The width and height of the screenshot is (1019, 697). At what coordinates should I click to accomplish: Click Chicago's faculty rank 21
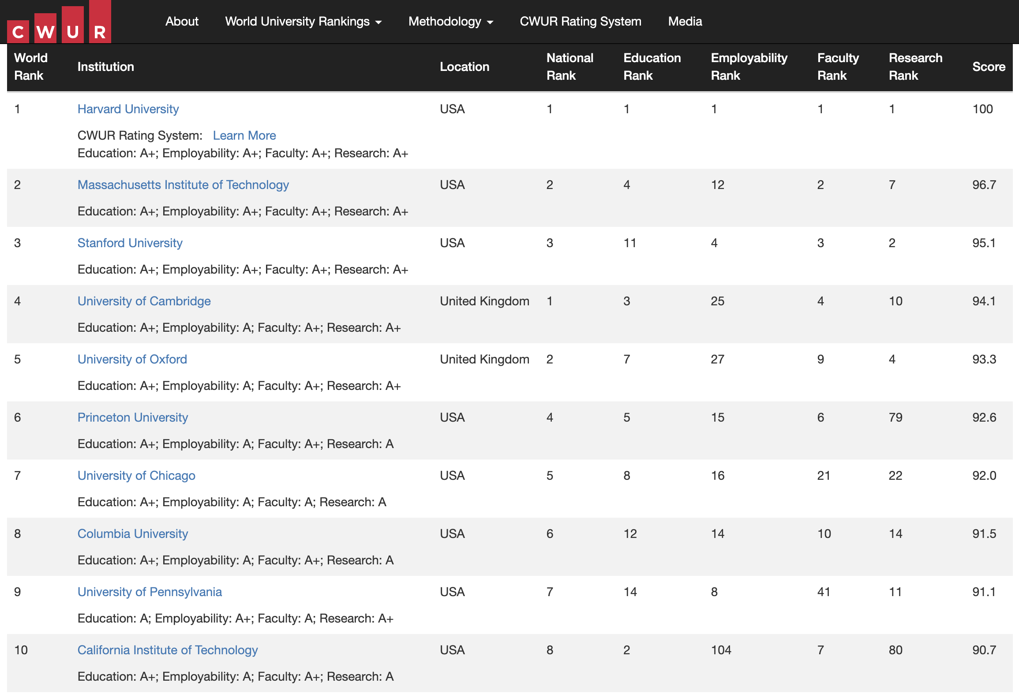coord(824,475)
